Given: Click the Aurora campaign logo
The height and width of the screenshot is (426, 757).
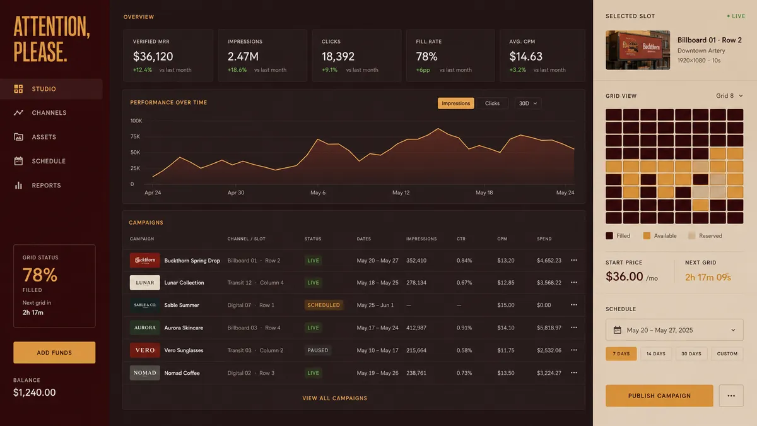Looking at the screenshot, I should tap(145, 328).
